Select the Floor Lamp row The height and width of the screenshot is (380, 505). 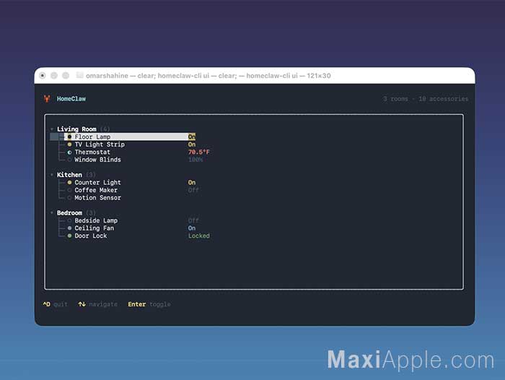tap(123, 137)
